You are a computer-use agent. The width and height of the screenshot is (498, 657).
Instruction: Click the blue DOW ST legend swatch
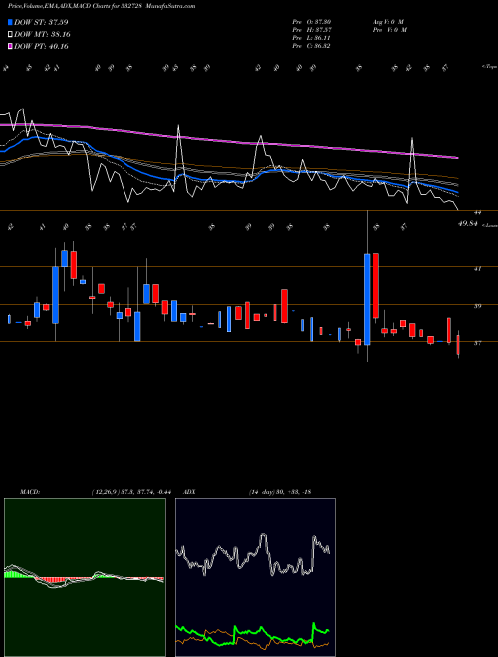click(10, 22)
